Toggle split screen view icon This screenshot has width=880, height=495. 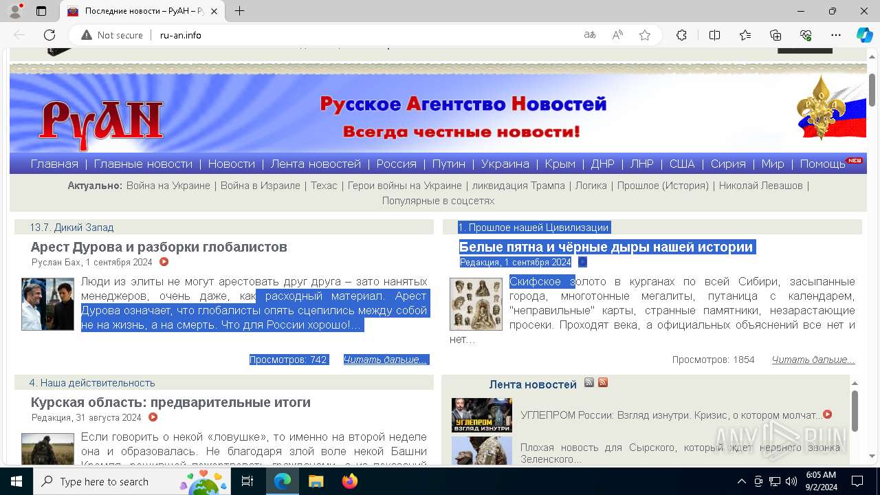714,35
